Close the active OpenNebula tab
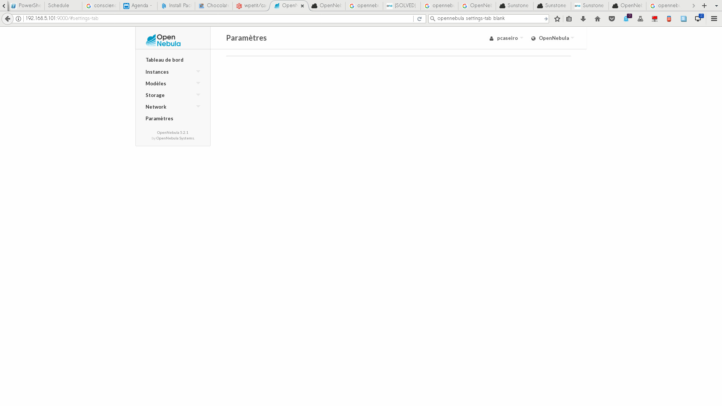 [302, 6]
